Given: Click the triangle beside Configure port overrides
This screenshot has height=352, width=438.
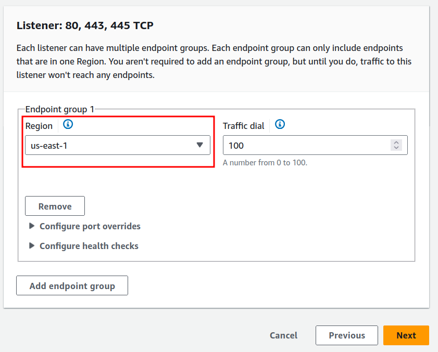Looking at the screenshot, I should point(32,226).
